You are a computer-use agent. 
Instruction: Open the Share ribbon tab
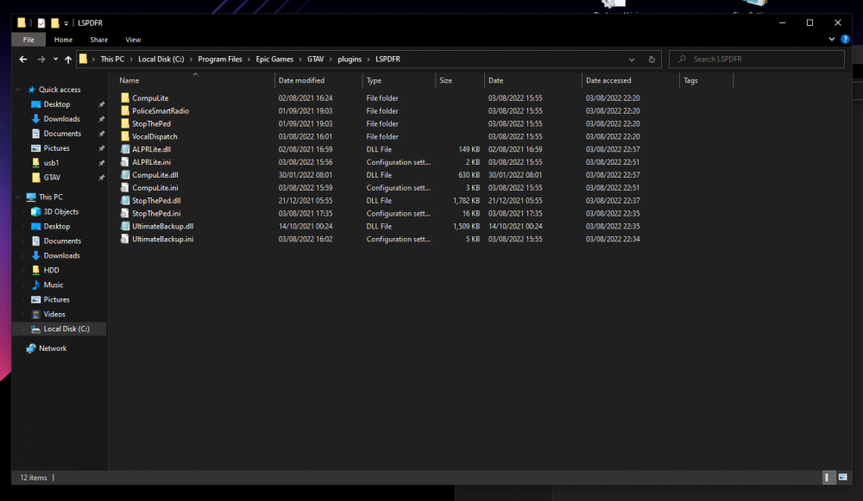[x=99, y=40]
